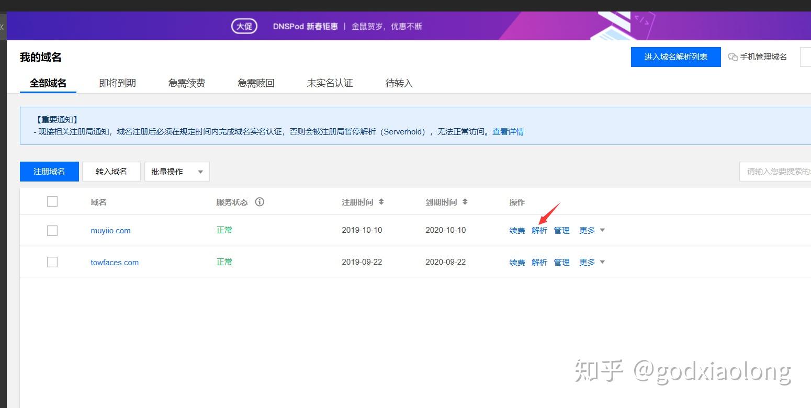Click the 注册域名 button
The width and height of the screenshot is (811, 408).
point(49,172)
